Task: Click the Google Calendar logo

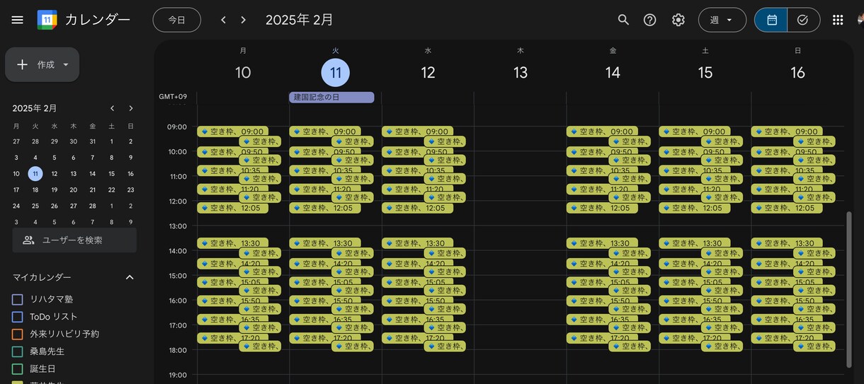Action: point(47,20)
